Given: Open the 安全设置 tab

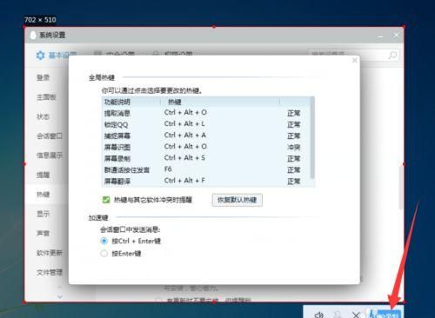Looking at the screenshot, I should pyautogui.click(x=115, y=54).
